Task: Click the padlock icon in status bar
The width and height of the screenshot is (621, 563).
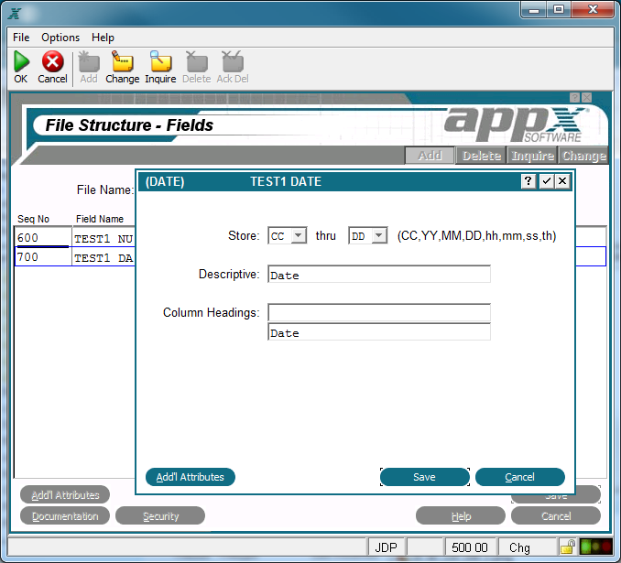Action: click(568, 547)
